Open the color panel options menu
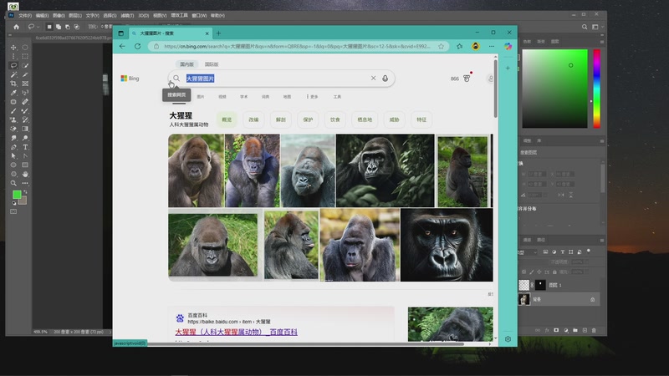Viewport: 669px width, 376px height. (x=601, y=42)
